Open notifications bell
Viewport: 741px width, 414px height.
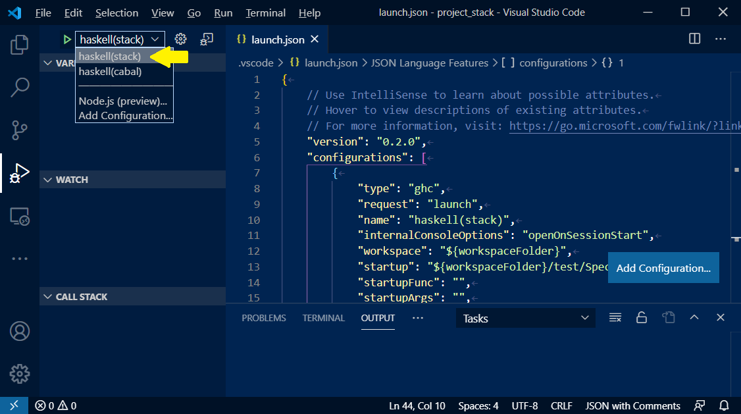[724, 405]
